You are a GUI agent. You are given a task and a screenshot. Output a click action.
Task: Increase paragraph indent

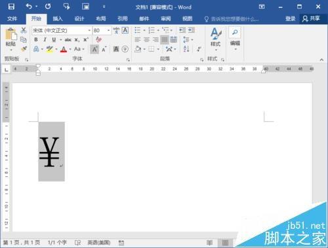pyautogui.click(x=192, y=30)
